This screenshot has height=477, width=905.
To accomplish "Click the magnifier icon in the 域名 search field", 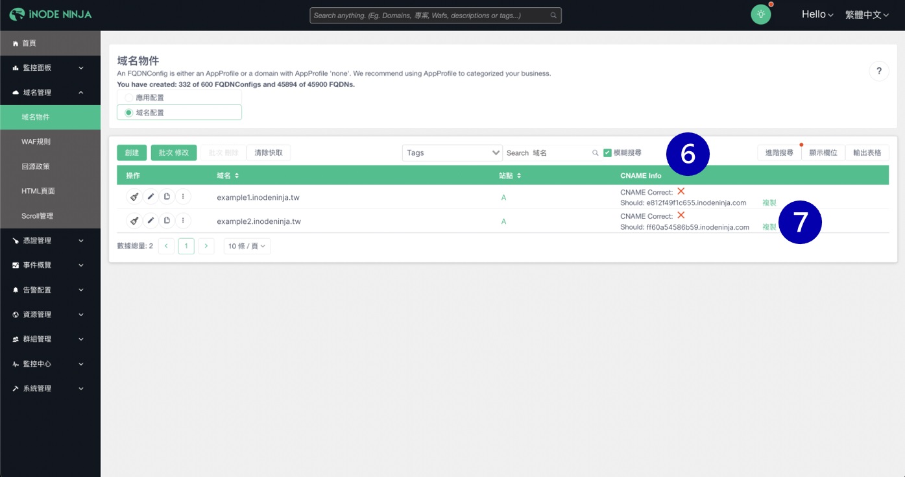I will tap(595, 153).
